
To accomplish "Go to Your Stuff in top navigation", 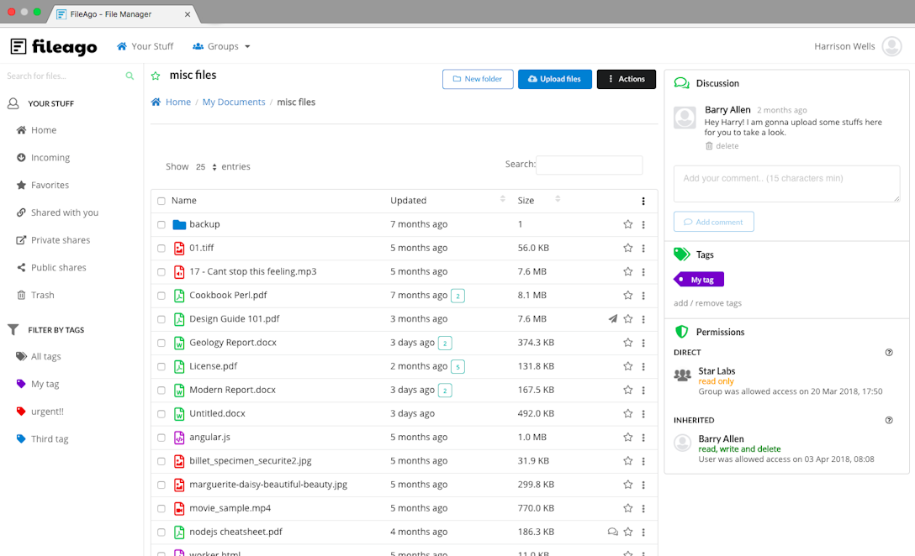I will (145, 47).
